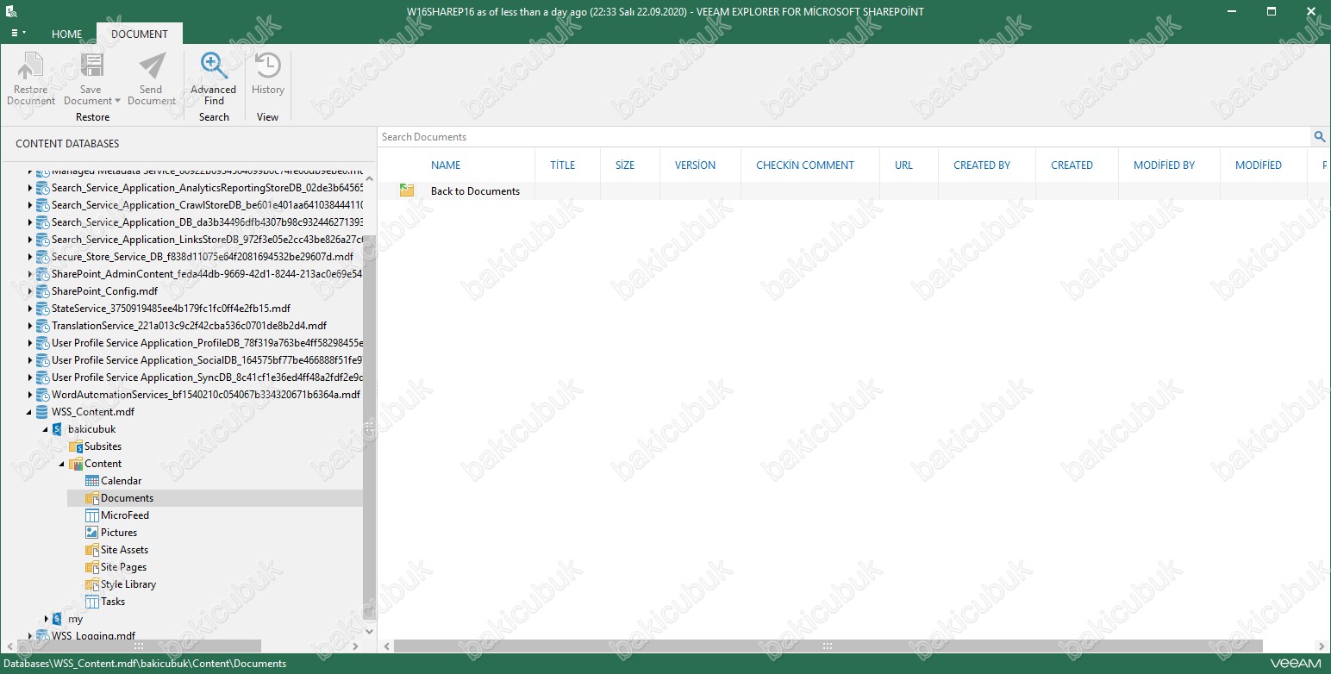The height and width of the screenshot is (674, 1331).
Task: Click the bakicubuk site icon
Action: (58, 429)
